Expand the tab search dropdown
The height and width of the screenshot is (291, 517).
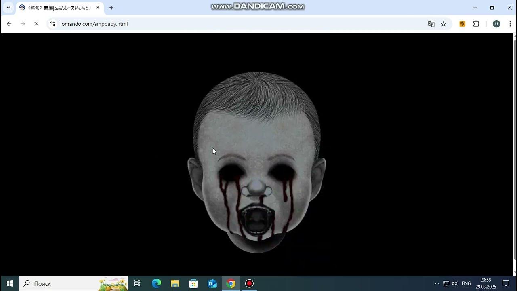coord(8,8)
